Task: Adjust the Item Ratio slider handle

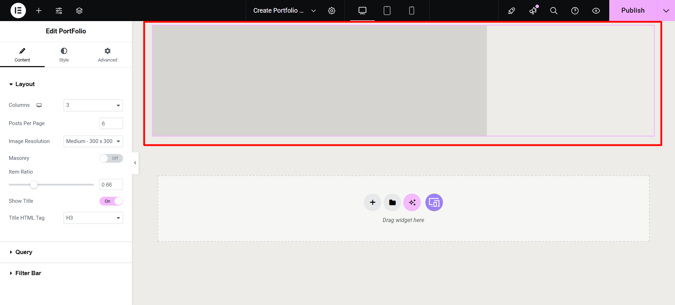Action: [34, 184]
